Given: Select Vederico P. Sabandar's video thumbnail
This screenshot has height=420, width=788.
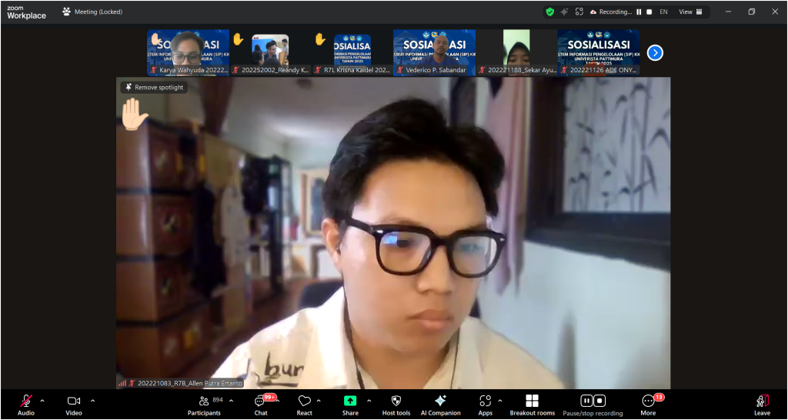Looking at the screenshot, I should [x=434, y=52].
